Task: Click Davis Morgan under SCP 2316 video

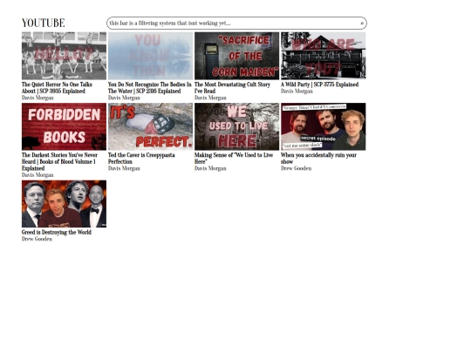Action: pos(124,98)
